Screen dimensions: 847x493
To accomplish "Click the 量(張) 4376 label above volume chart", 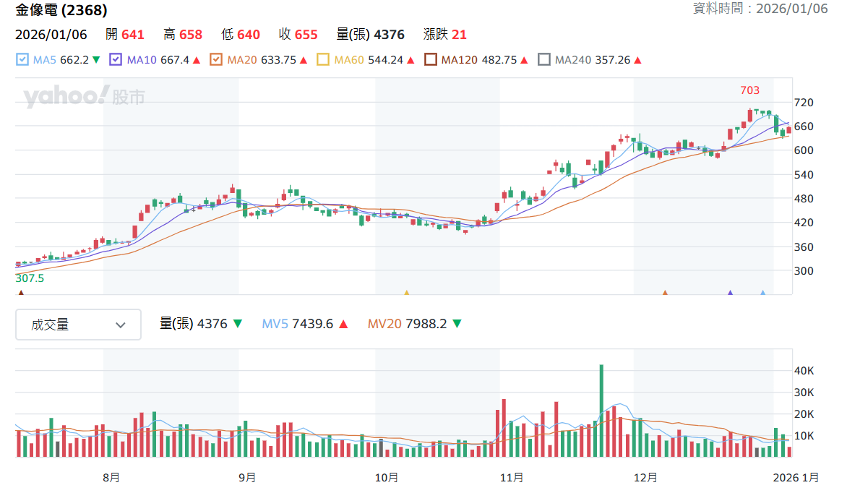I will [194, 324].
